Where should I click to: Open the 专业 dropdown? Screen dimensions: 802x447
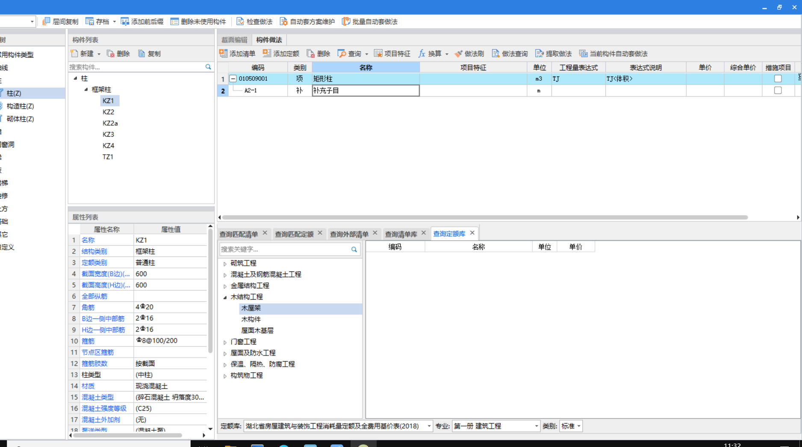(536, 426)
